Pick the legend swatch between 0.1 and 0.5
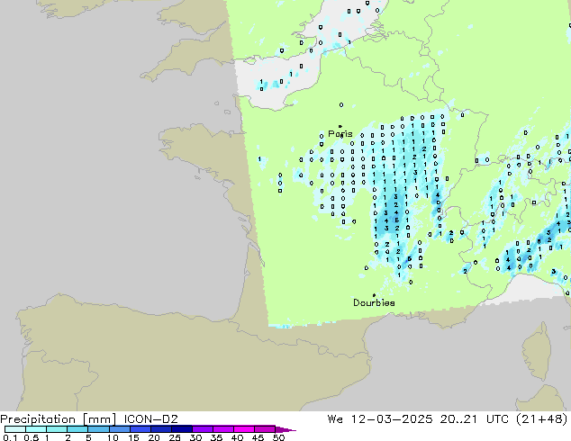The width and height of the screenshot is (571, 441). coord(15,429)
